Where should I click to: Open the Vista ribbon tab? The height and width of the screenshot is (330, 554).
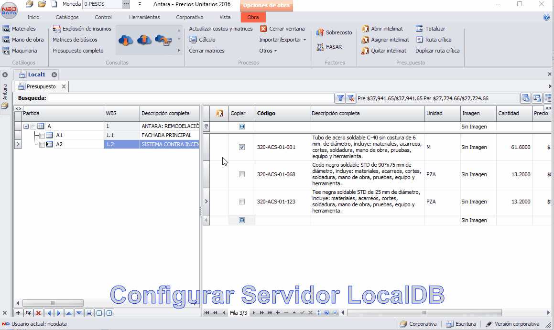225,17
